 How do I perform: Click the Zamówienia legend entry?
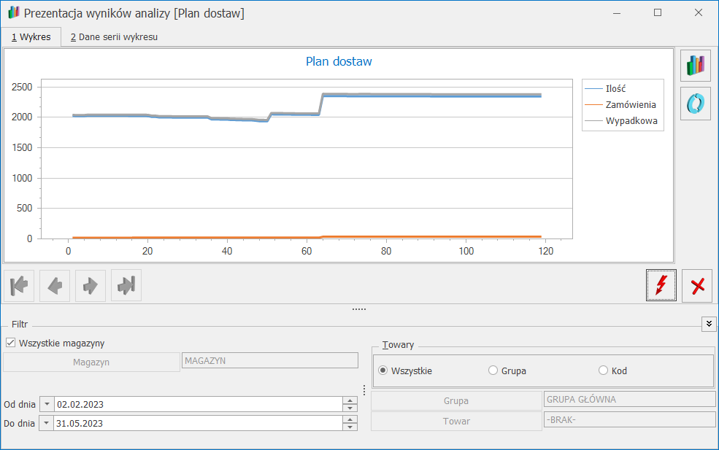click(x=620, y=104)
